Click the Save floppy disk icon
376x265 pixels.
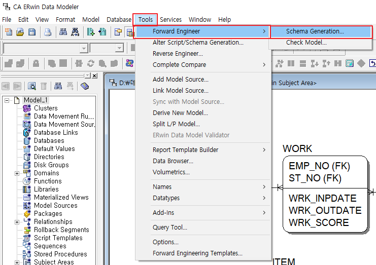tap(32, 32)
